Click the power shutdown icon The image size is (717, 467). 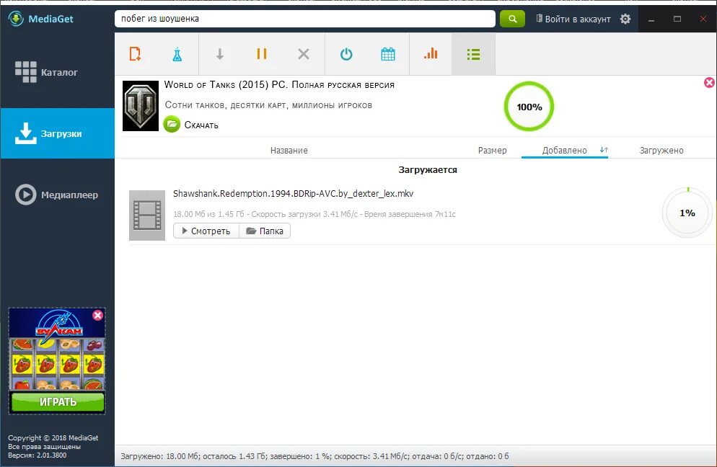346,54
